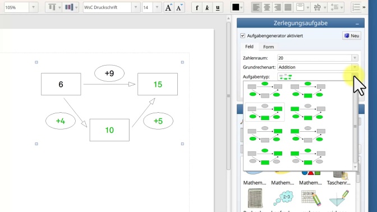Open the font color dropdown arrow
This screenshot has height=212, width=377.
coord(241,7)
